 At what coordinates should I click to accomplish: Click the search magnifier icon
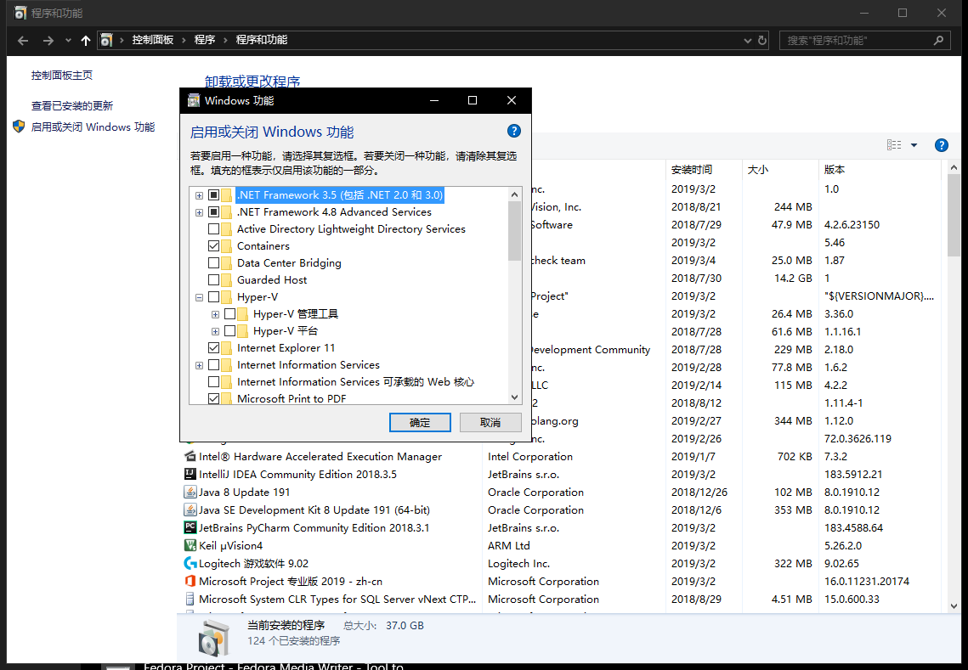(x=938, y=41)
